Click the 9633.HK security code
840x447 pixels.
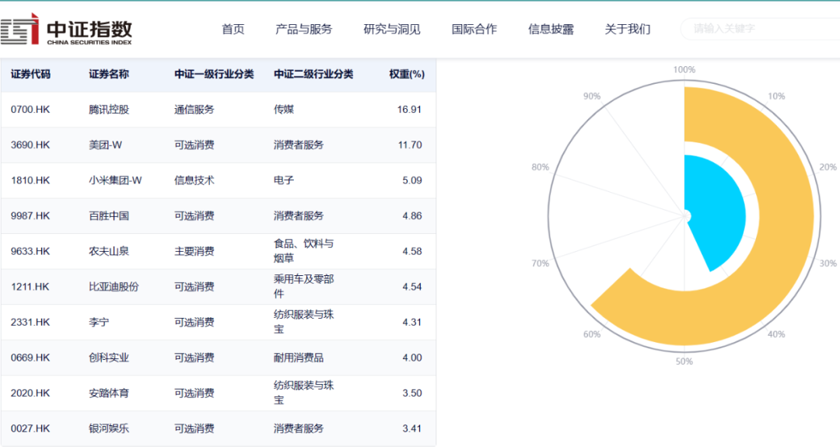[x=30, y=251]
